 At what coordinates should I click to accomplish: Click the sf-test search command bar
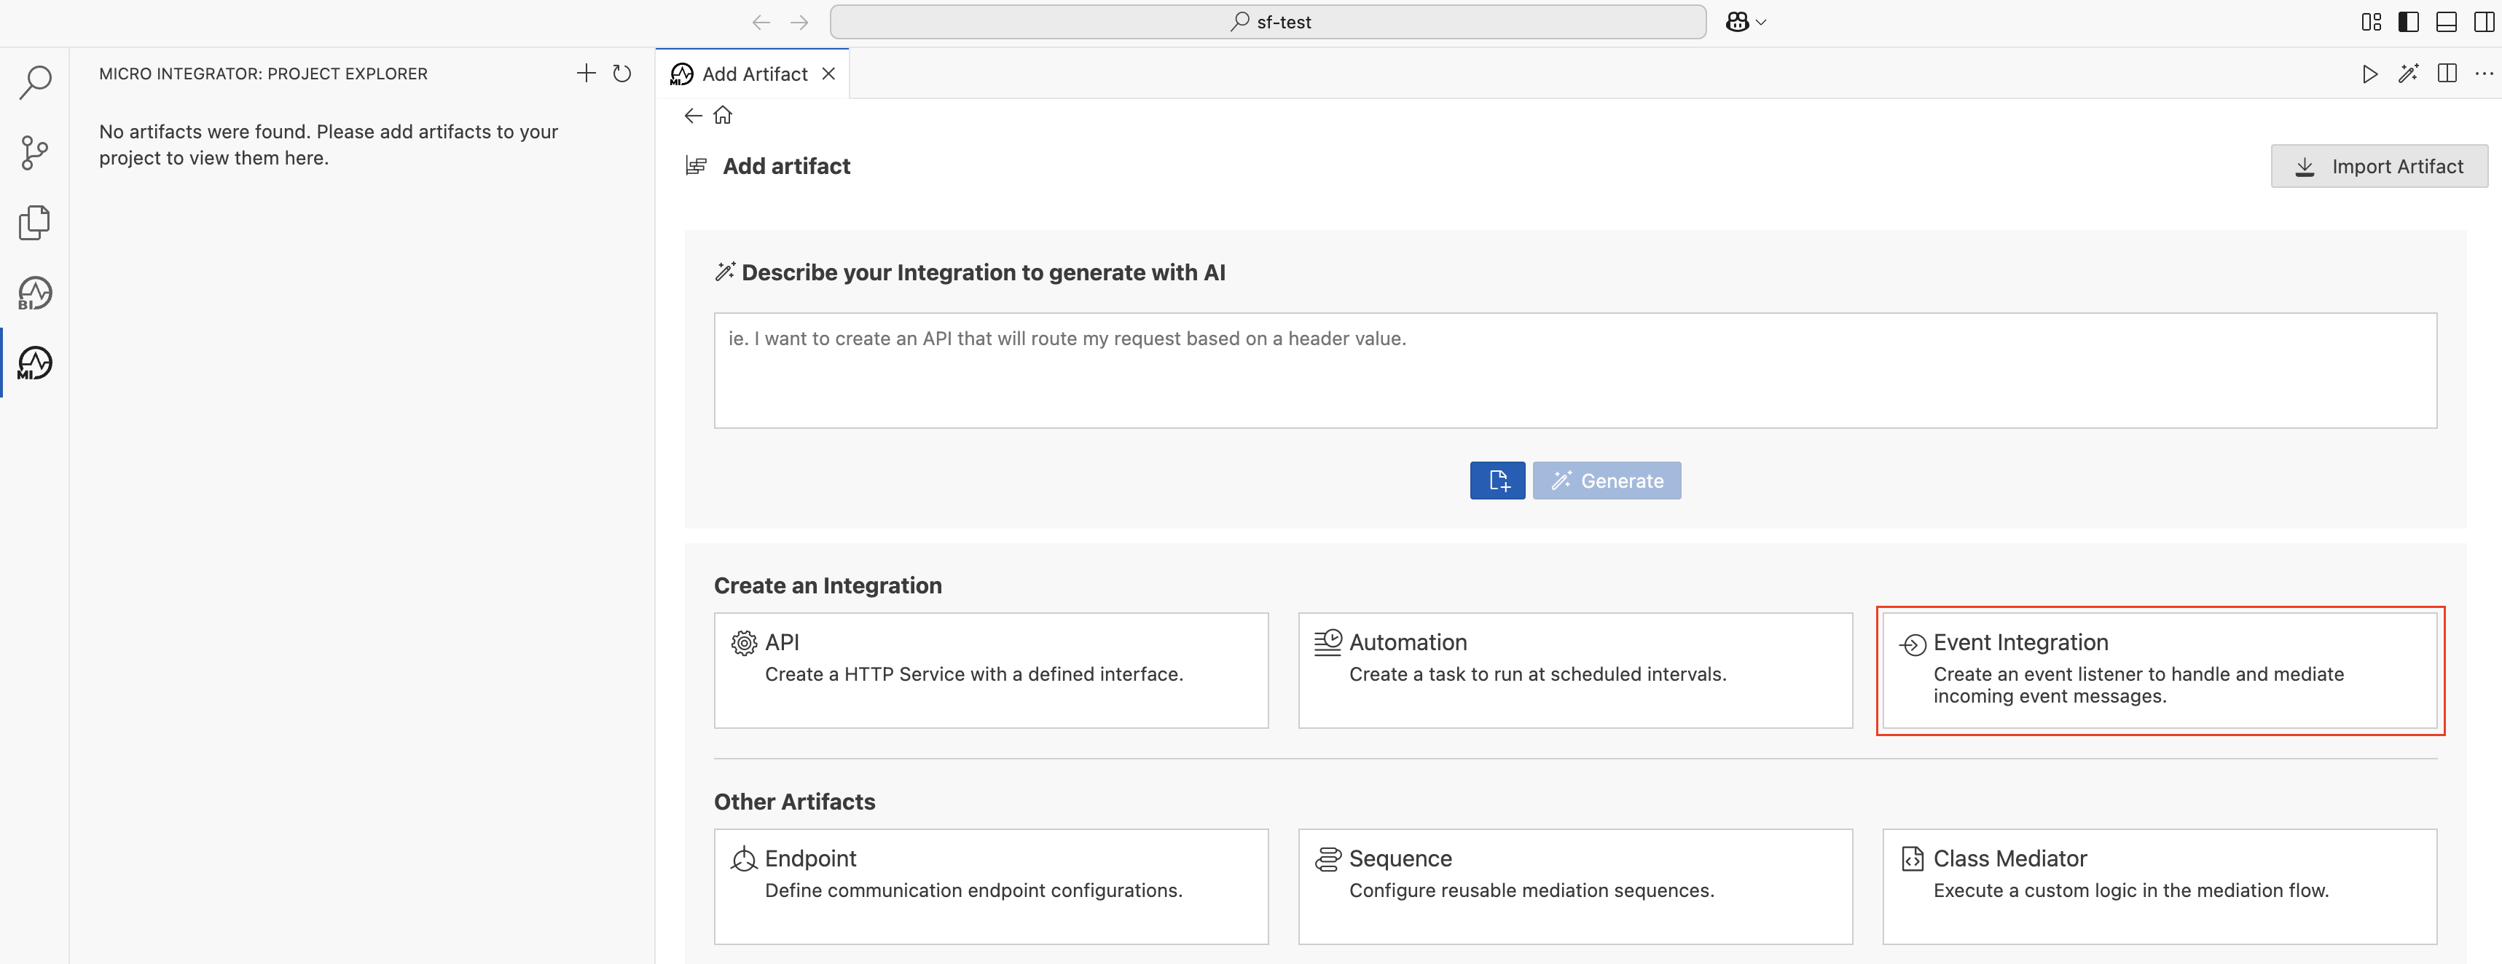tap(1268, 21)
